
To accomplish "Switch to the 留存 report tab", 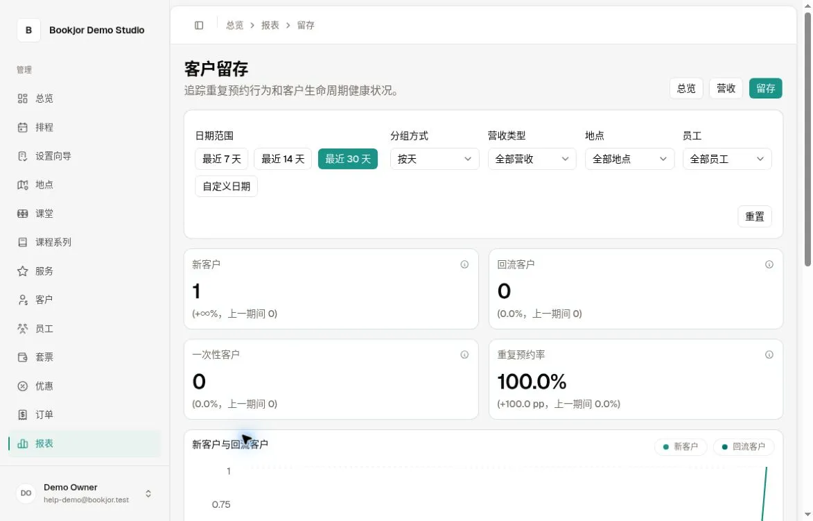I will tap(765, 88).
